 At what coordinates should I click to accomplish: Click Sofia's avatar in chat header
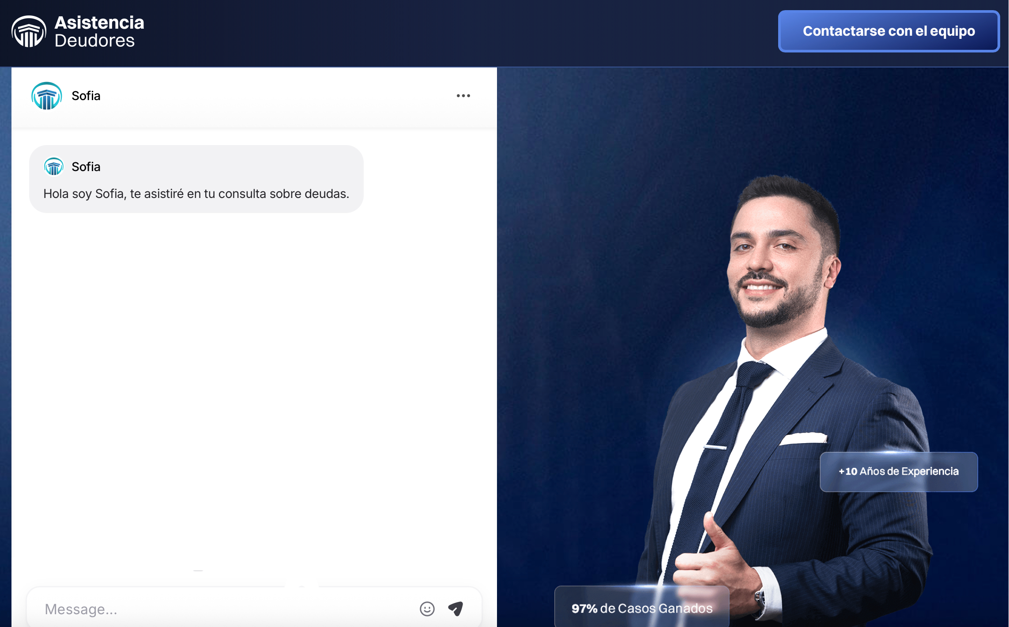pyautogui.click(x=46, y=96)
